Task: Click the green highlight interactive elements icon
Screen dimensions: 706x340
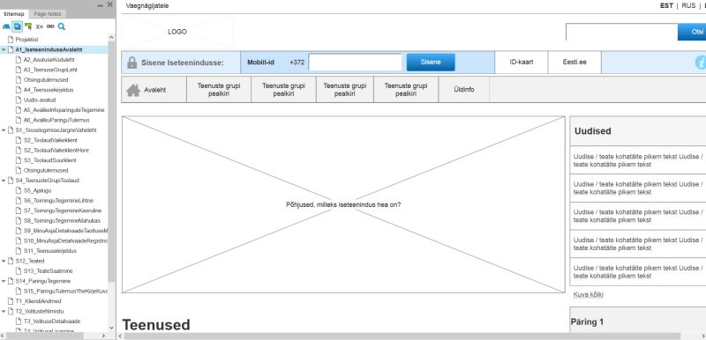Action: 28,26
